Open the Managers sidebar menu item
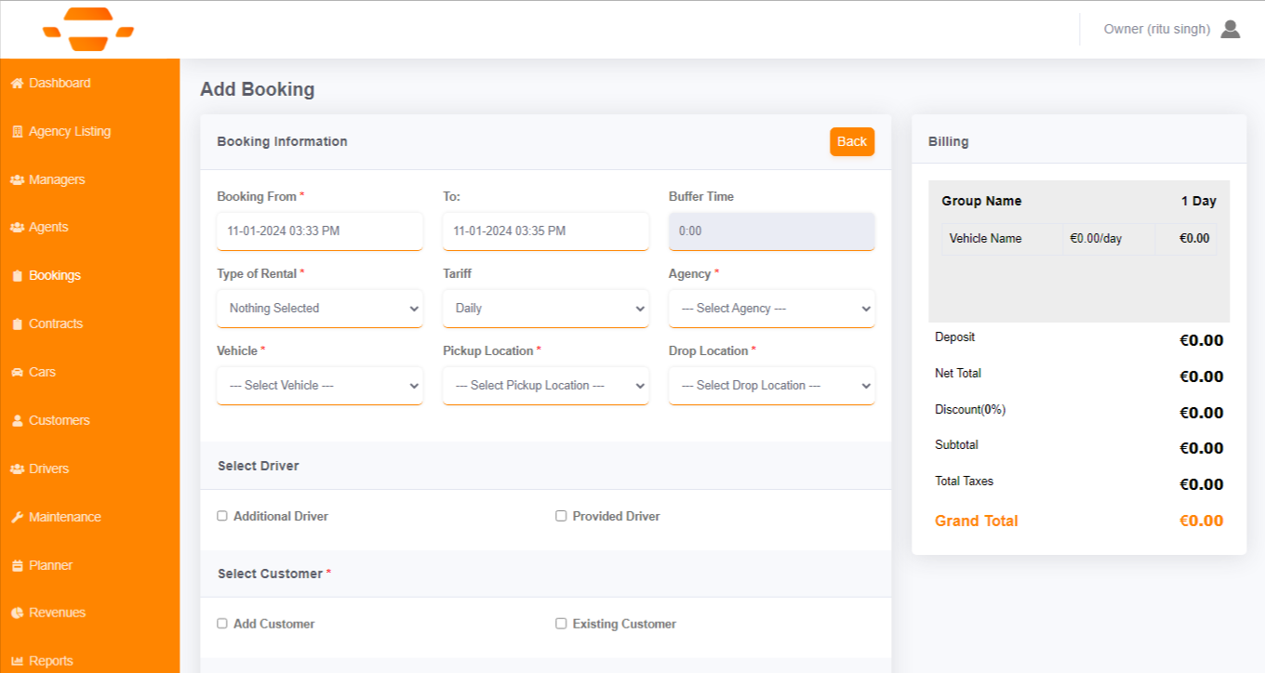The image size is (1265, 673). point(56,180)
